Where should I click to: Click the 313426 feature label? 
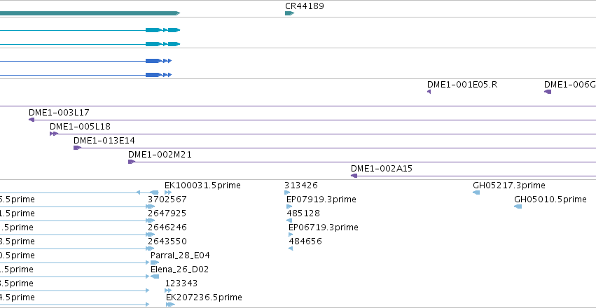pos(301,185)
